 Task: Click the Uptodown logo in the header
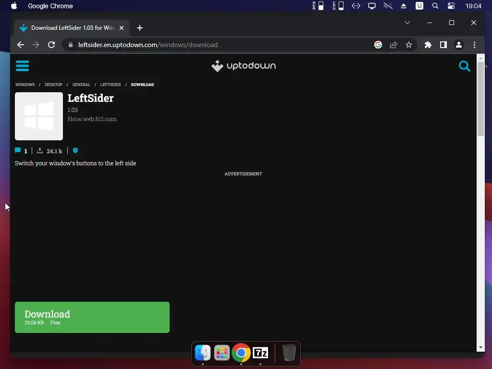pos(244,66)
